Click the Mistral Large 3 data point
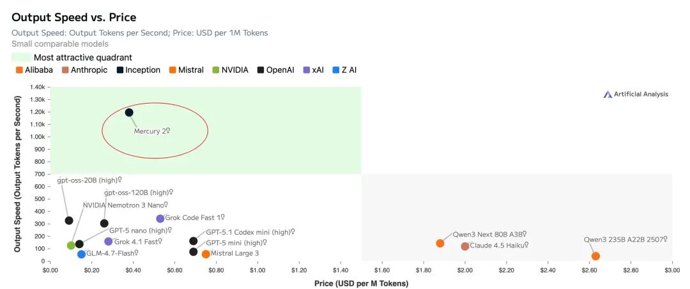This screenshot has width=690, height=289. (x=206, y=254)
